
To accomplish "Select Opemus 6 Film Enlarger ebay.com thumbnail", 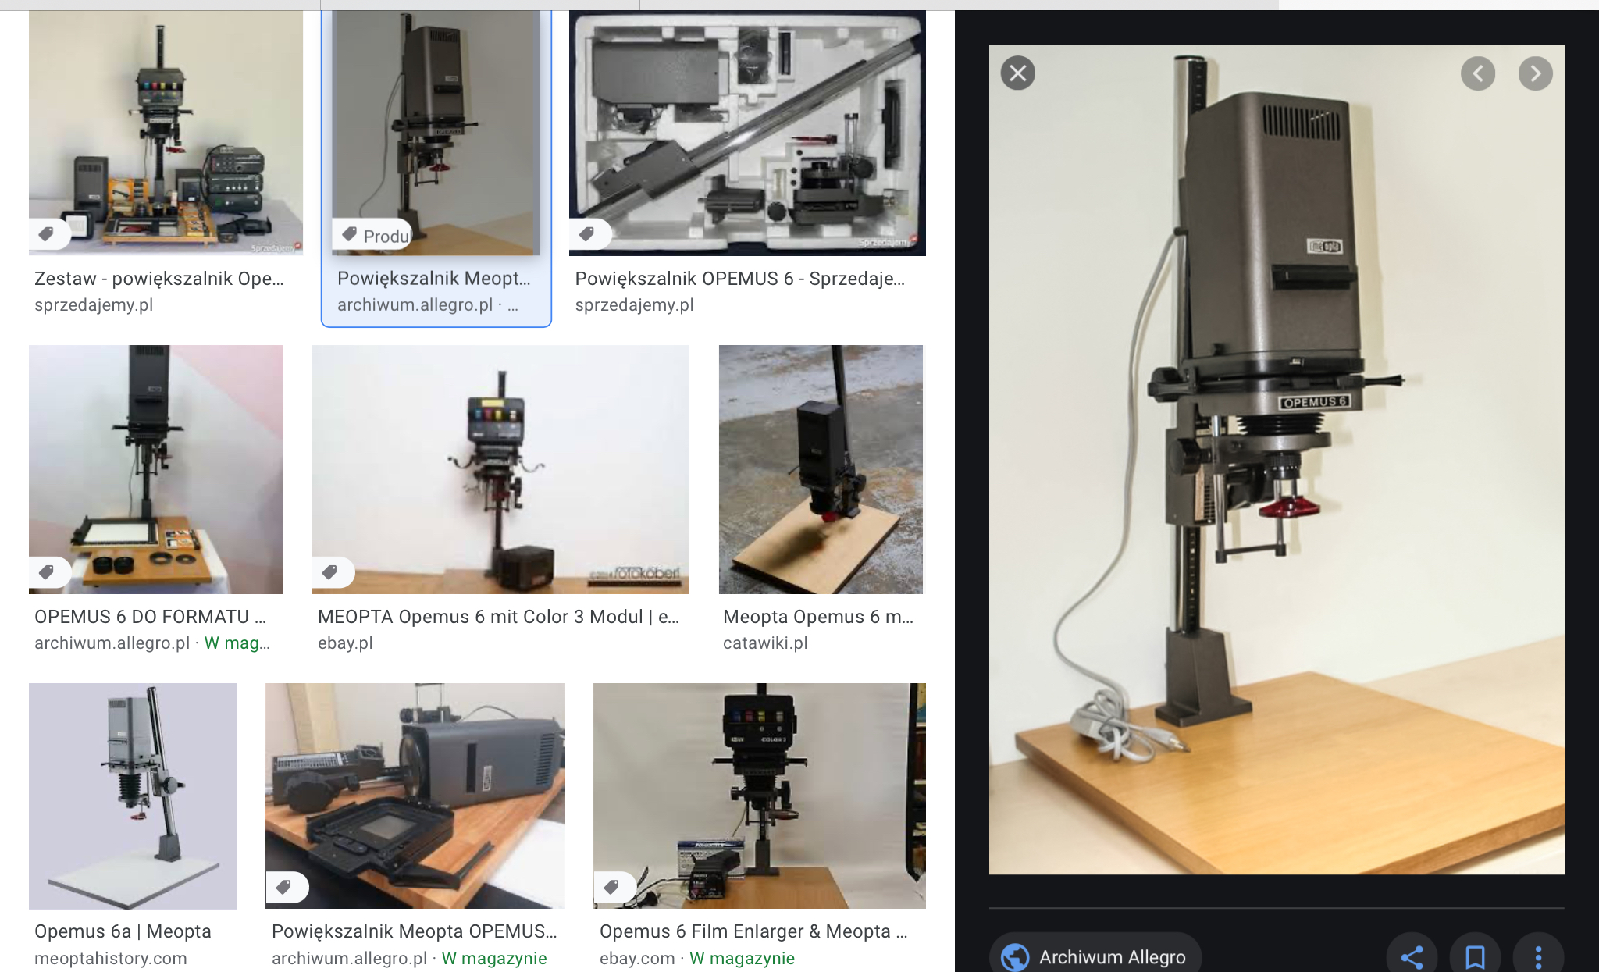I will (x=759, y=795).
